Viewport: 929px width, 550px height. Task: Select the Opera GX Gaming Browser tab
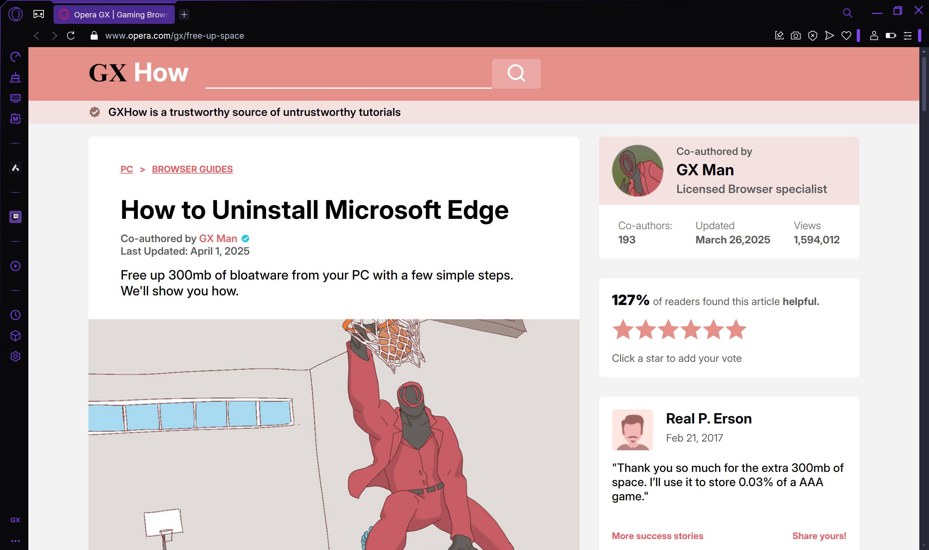tap(114, 15)
